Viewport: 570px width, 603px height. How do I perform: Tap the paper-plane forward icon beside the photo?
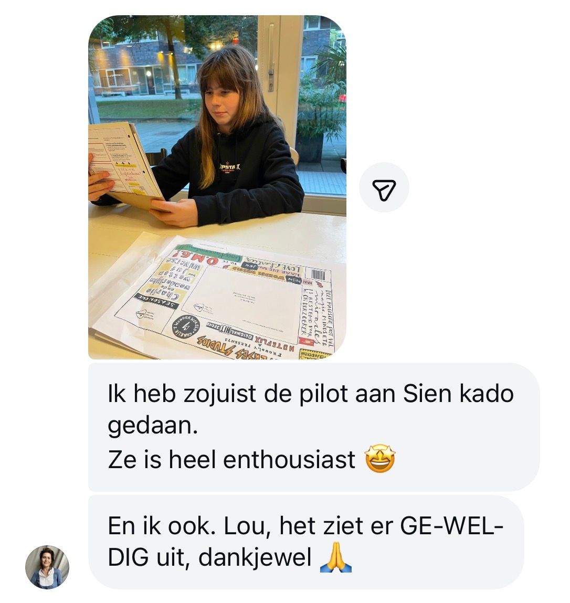click(x=384, y=187)
